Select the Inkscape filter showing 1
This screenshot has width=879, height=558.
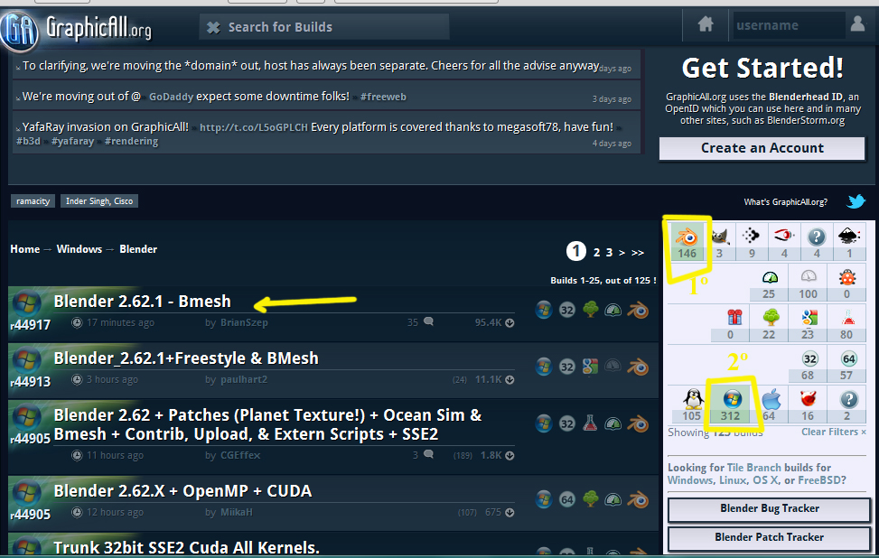[x=848, y=242]
